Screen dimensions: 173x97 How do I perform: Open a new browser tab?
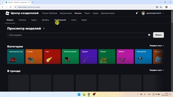click(x=33, y=2)
